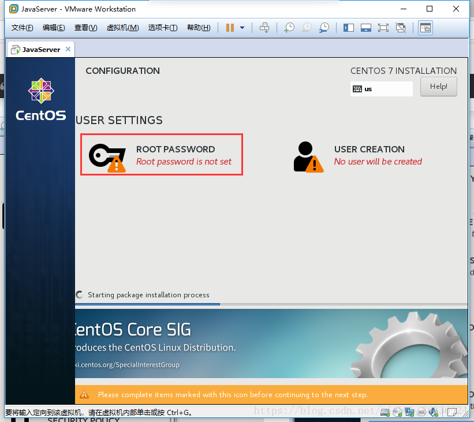Open the 帮助(H) menu

tap(199, 28)
